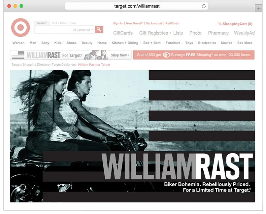Open Shopping Directory breadcrumb
Screen dimensions: 266x214
pos(36,65)
